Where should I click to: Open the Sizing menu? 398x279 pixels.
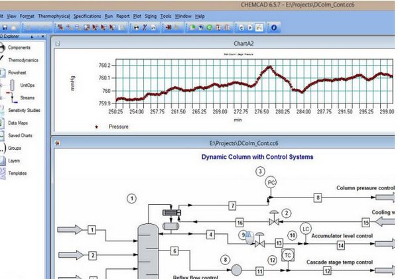(151, 16)
